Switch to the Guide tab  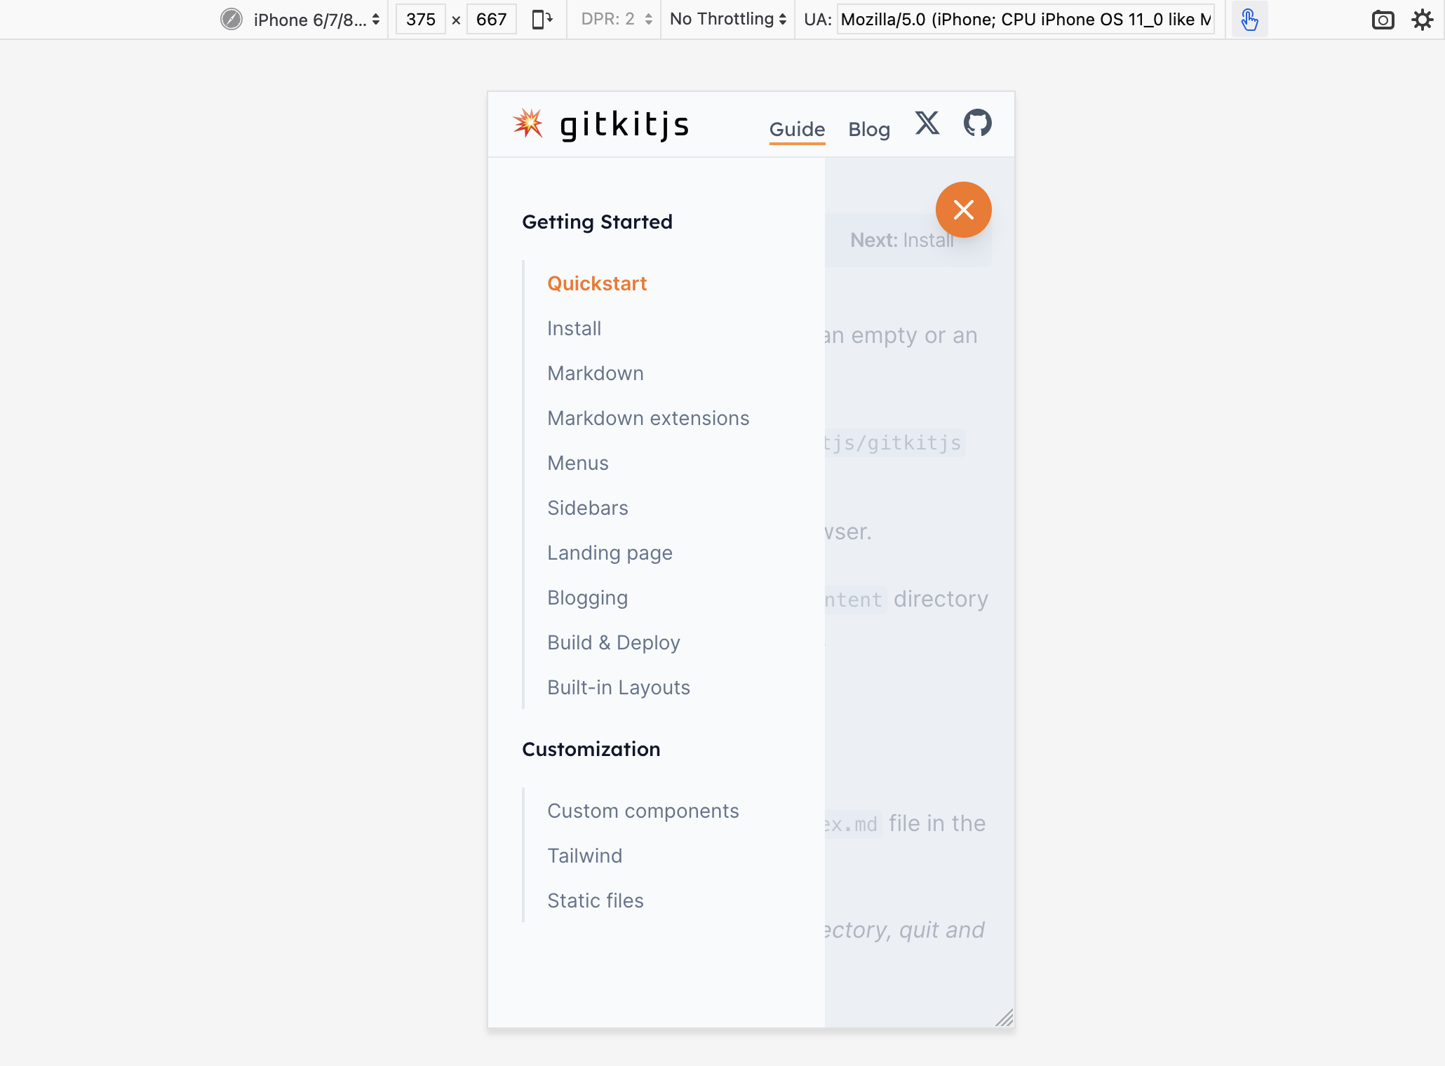pyautogui.click(x=797, y=130)
